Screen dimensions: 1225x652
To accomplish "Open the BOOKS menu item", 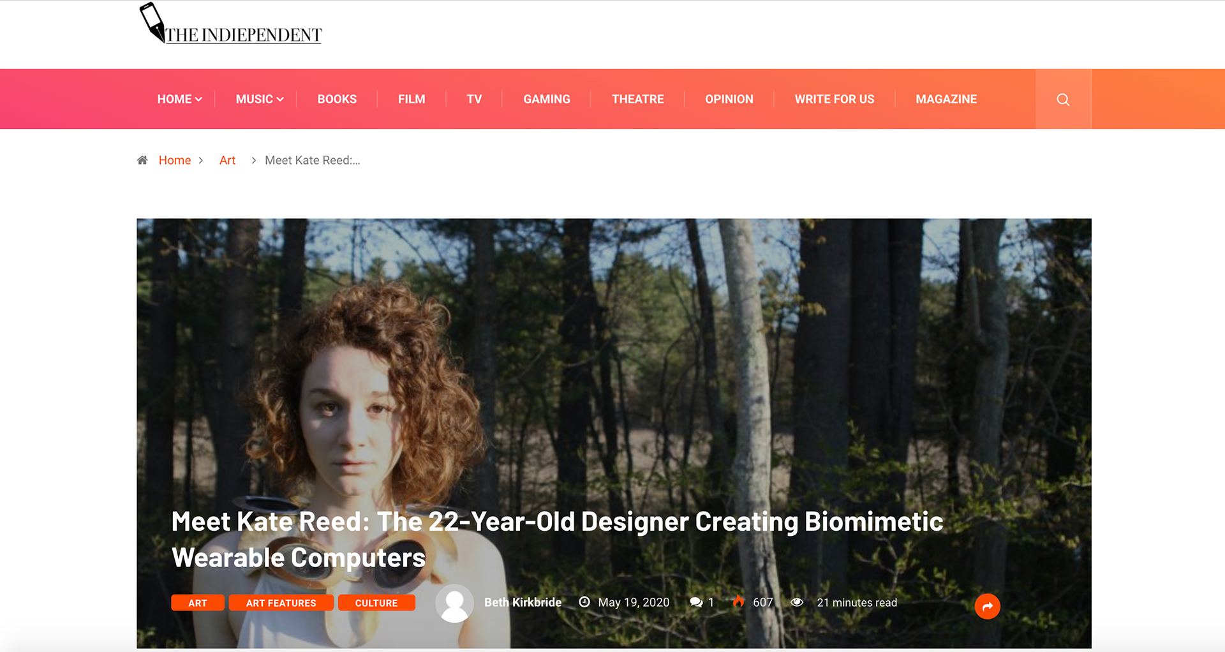I will pos(337,99).
